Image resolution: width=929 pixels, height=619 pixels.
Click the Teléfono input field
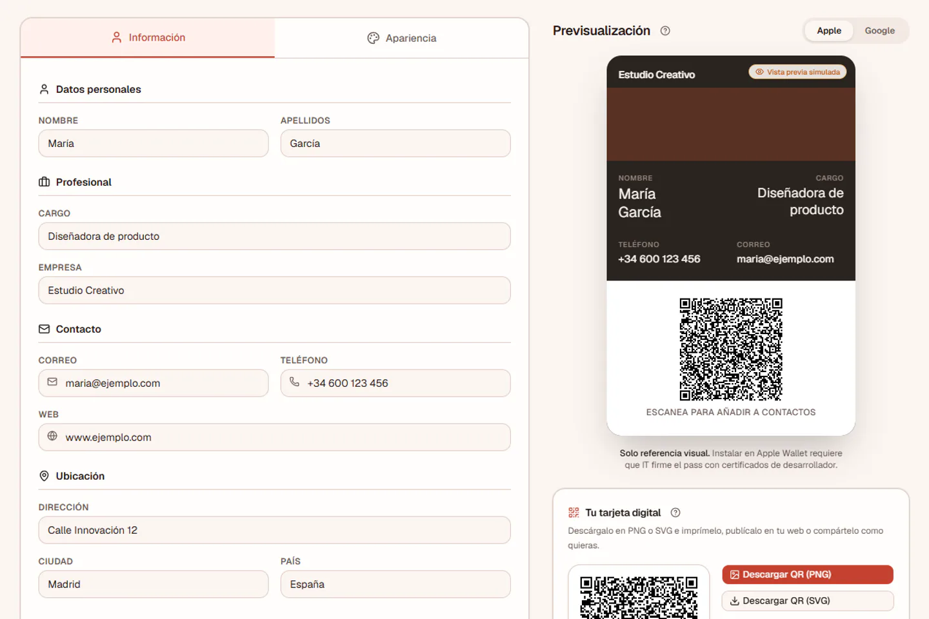395,383
